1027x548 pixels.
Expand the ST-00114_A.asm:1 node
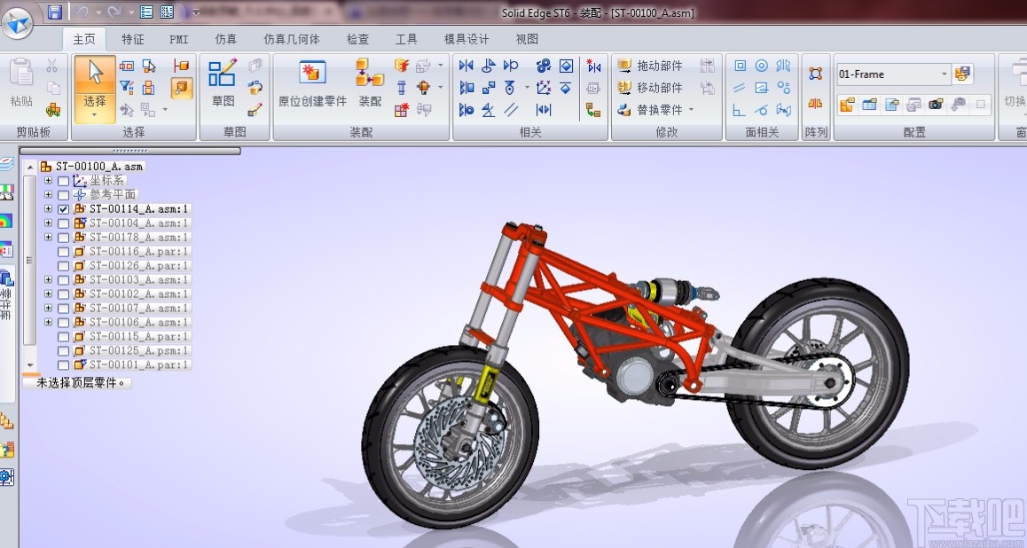point(49,209)
